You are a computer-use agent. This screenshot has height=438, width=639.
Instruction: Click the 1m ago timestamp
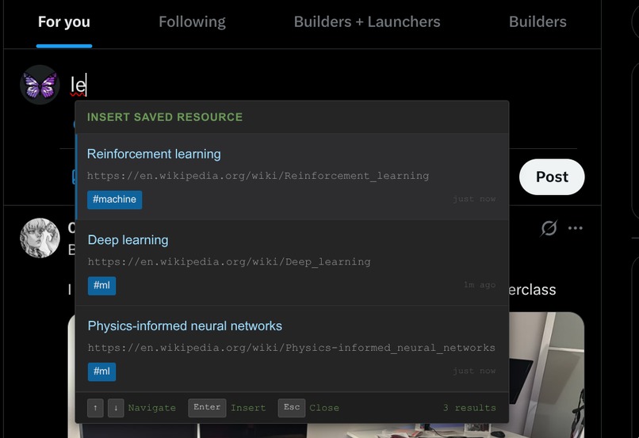(479, 285)
